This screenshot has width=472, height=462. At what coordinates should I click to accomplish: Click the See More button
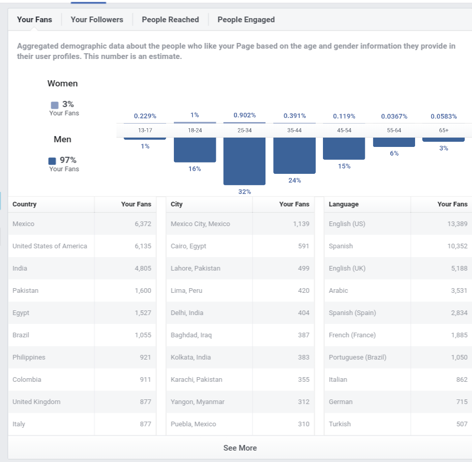pyautogui.click(x=240, y=448)
